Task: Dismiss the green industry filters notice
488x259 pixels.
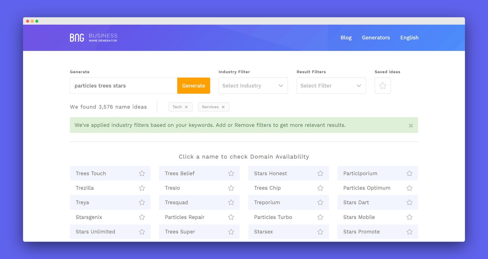Action: click(x=411, y=125)
